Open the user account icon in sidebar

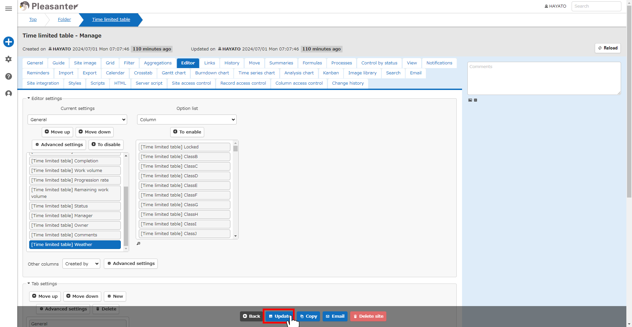pos(9,94)
